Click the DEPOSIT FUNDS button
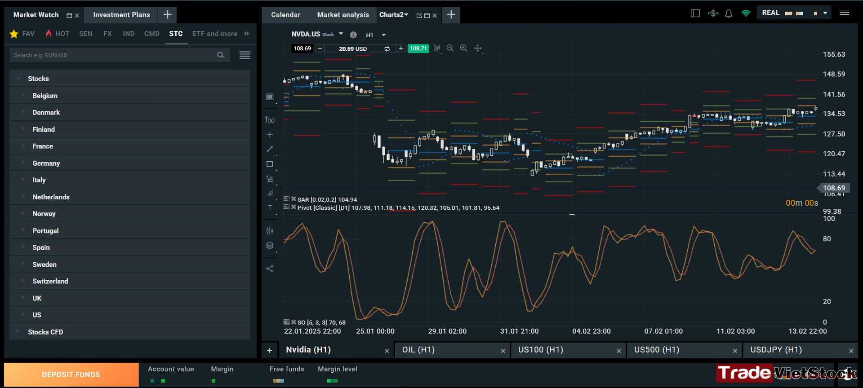Screen dimensions: 863x388 pyautogui.click(x=71, y=375)
